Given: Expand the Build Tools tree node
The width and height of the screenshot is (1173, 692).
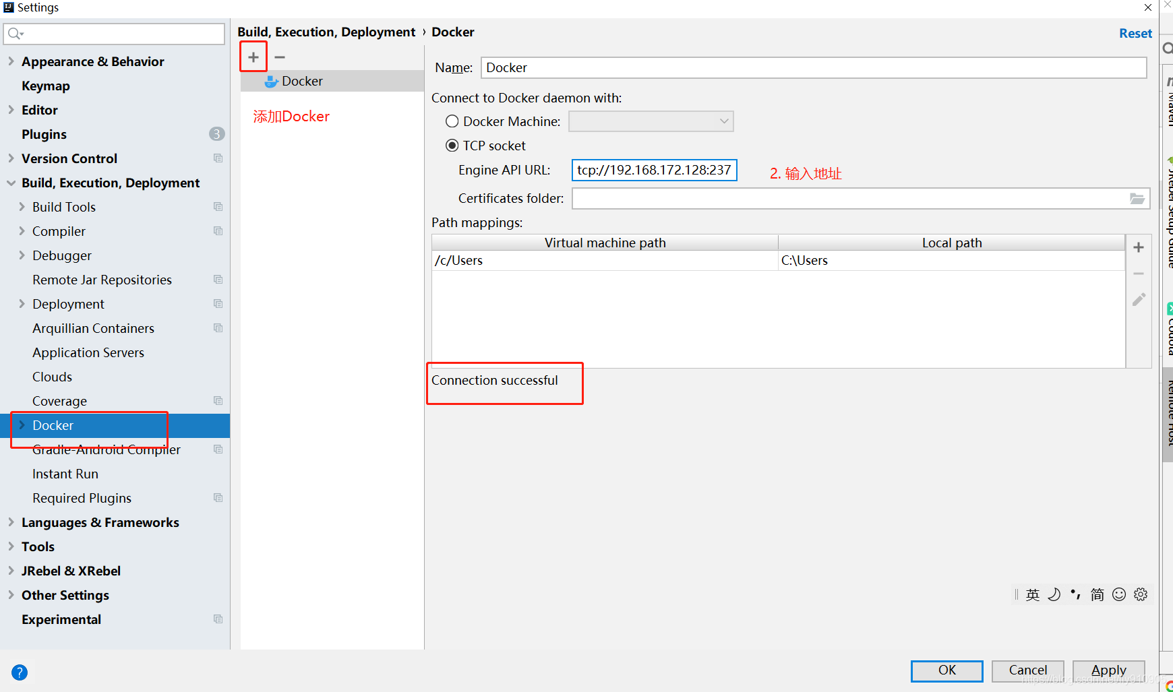Looking at the screenshot, I should click(23, 207).
